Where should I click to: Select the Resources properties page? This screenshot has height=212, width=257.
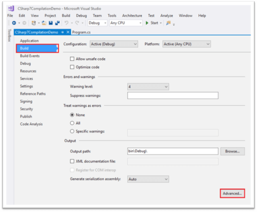click(x=28, y=71)
